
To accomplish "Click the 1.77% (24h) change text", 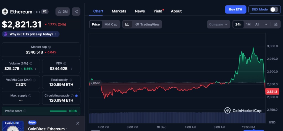I will (57, 24).
